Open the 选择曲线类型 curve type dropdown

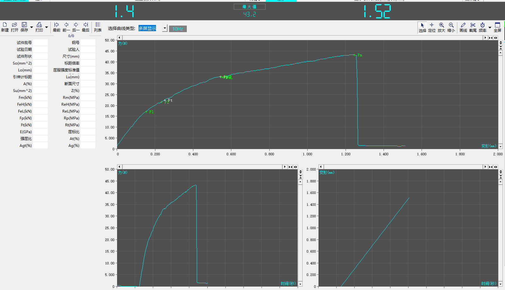(165, 28)
